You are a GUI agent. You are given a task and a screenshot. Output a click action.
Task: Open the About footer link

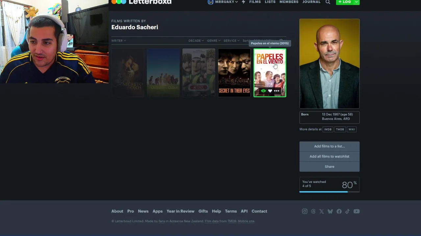pos(117,211)
